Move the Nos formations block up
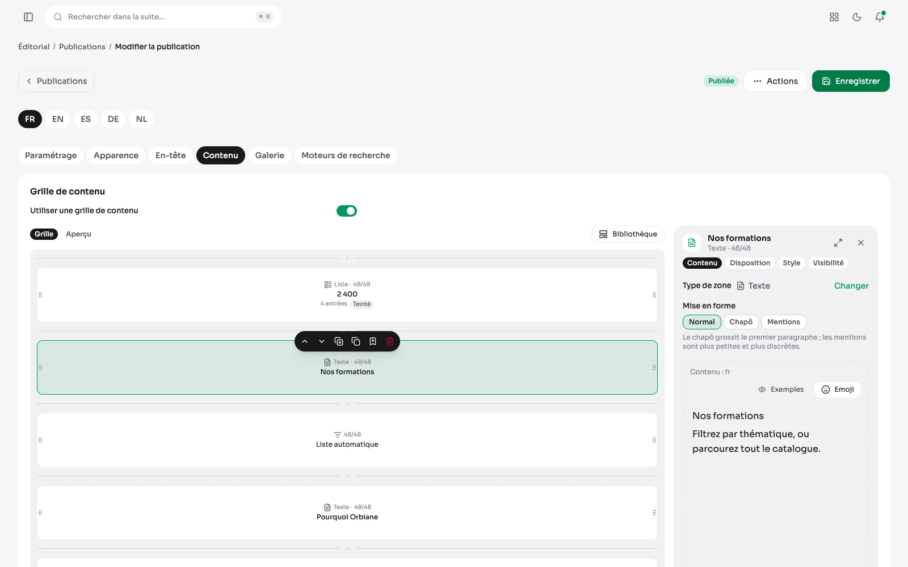Viewport: 908px width, 567px height. [305, 341]
